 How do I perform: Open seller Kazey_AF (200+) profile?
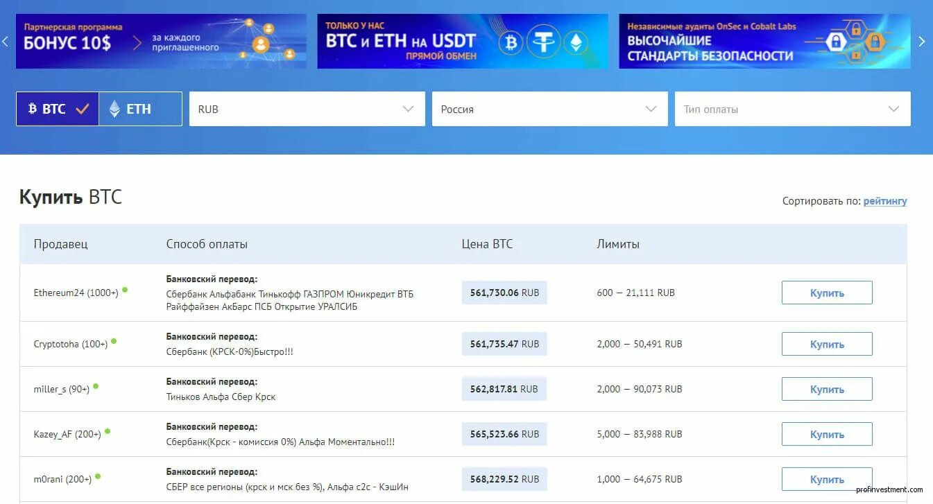67,434
